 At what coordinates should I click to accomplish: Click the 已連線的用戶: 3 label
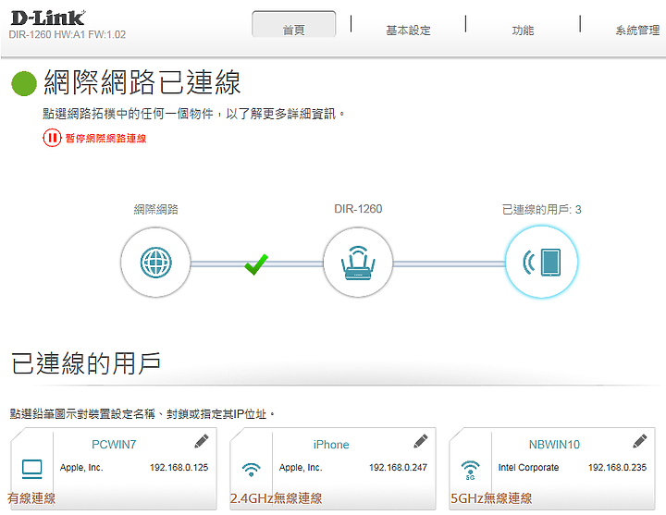(x=541, y=209)
